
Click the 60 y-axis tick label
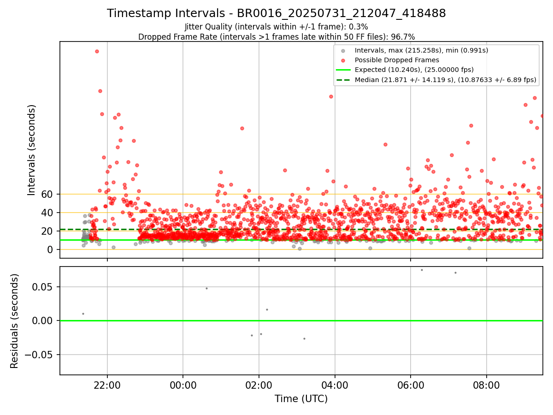click(x=48, y=194)
